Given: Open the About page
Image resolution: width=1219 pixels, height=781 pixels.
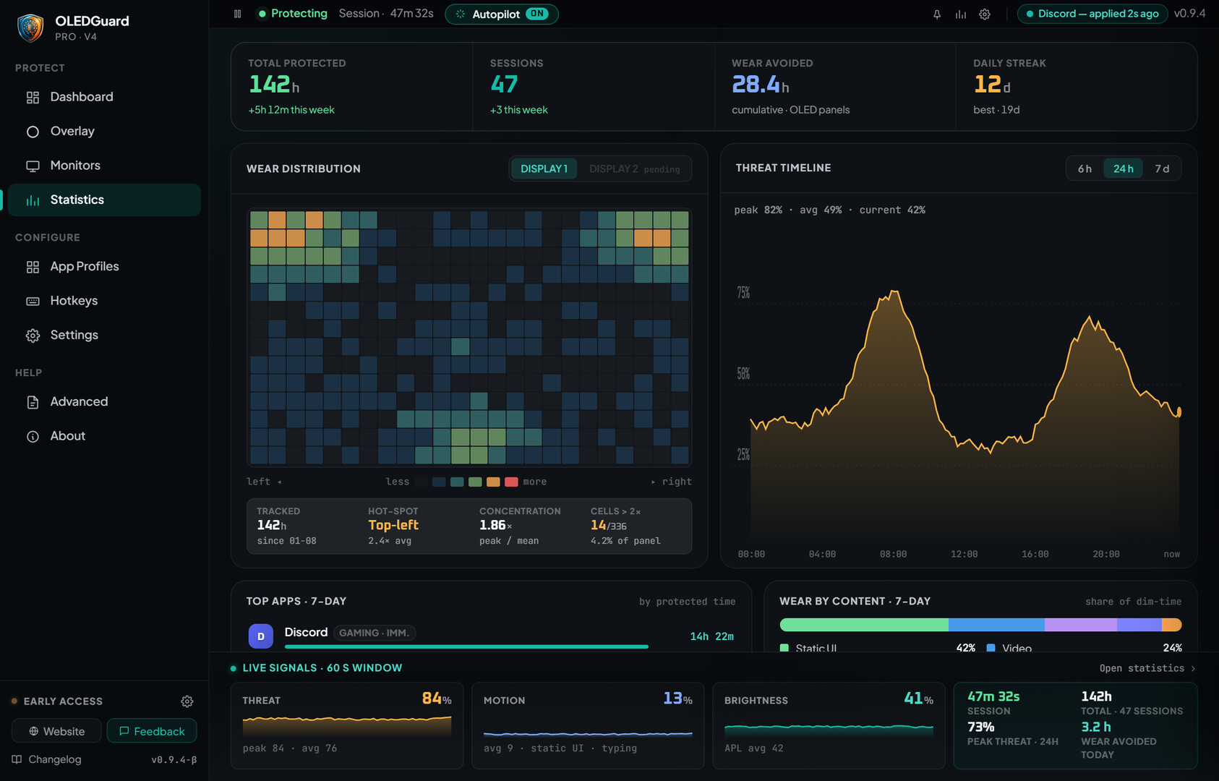Looking at the screenshot, I should pyautogui.click(x=104, y=436).
